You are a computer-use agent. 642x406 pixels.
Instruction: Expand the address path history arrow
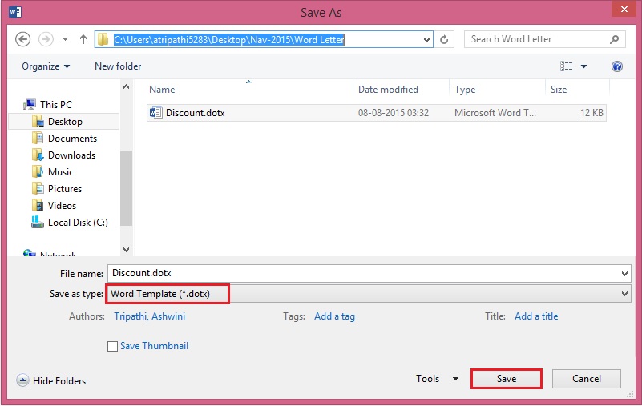coord(428,39)
